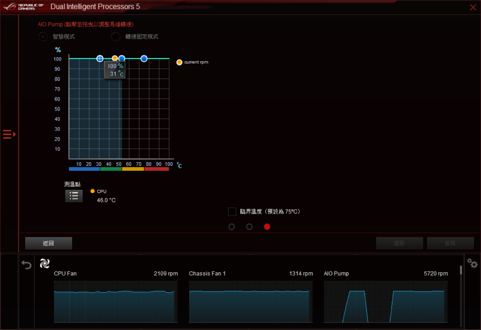The width and height of the screenshot is (481, 330).
Task: Click the 46.0 °C CPU temperature reading
Action: click(106, 200)
